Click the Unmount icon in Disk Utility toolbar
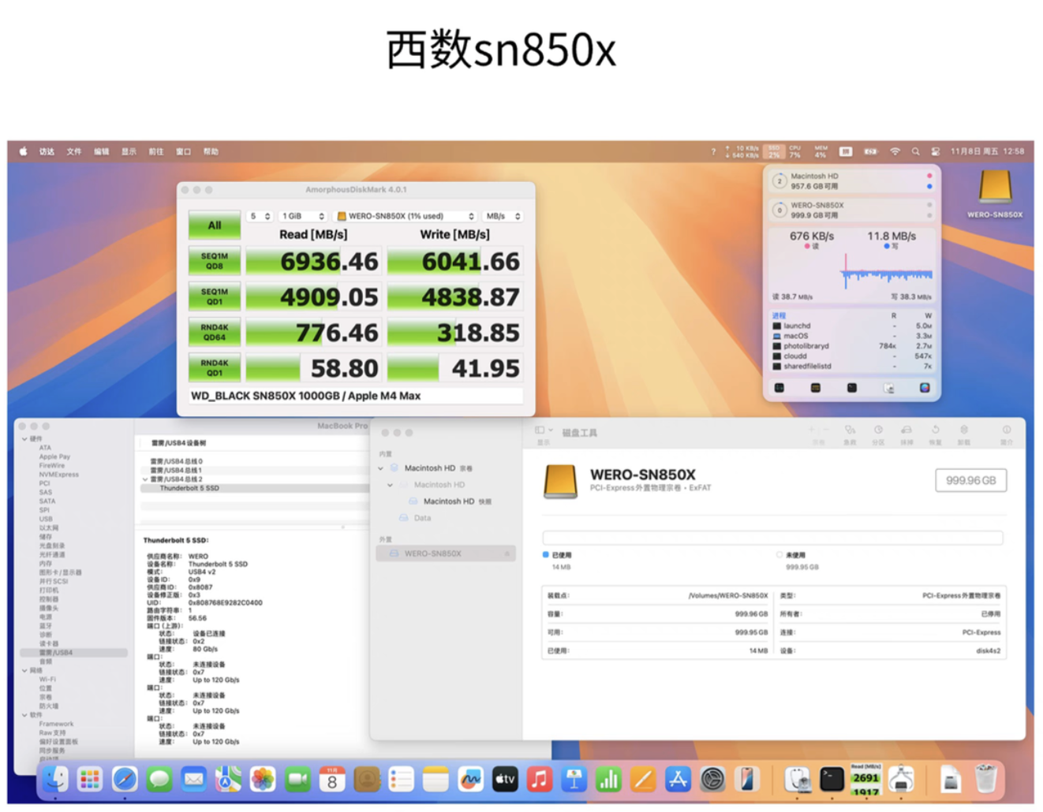1043x812 pixels. pos(963,430)
